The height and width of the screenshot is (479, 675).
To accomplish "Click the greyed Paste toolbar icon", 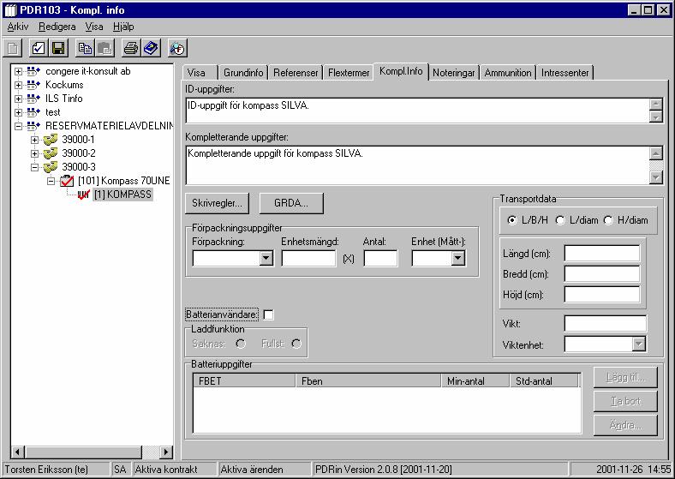I will coord(105,48).
